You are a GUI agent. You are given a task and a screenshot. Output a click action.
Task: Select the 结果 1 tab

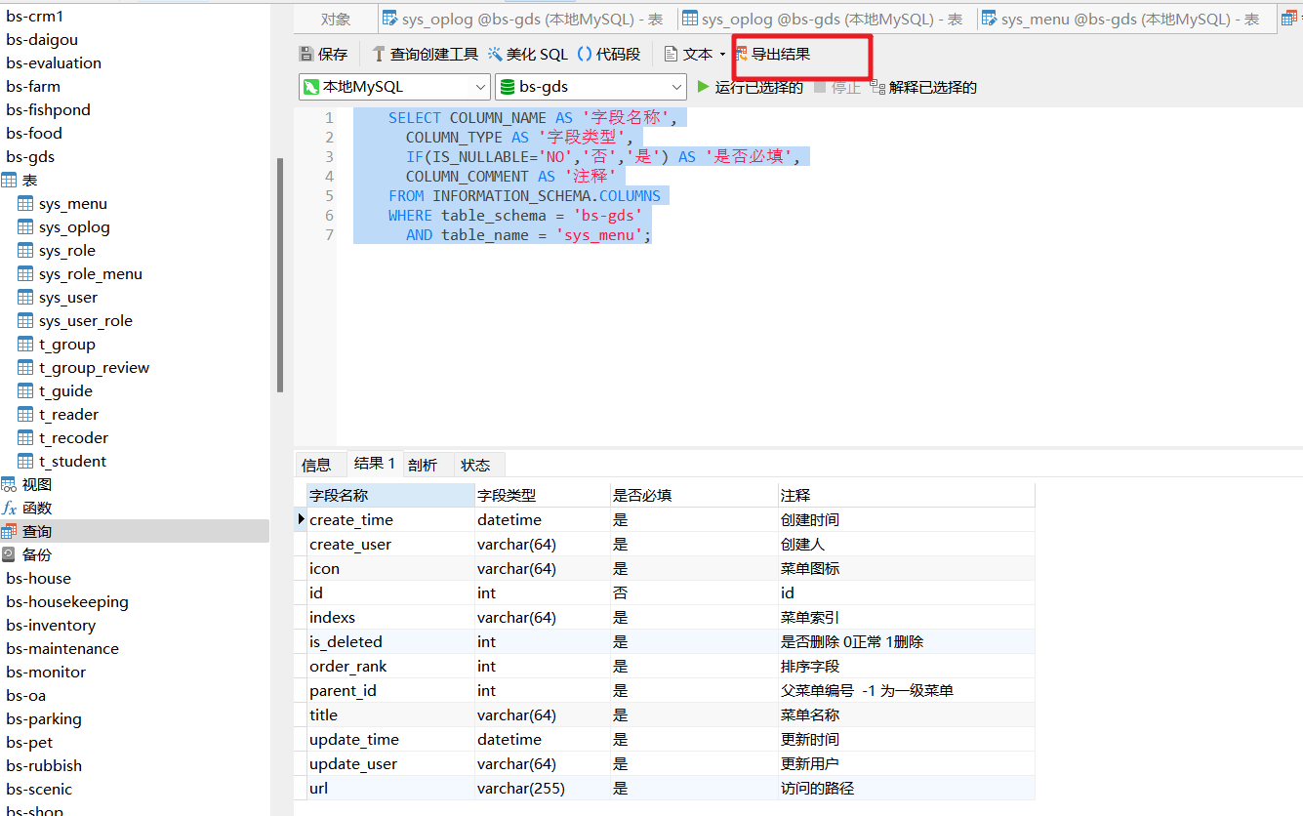(x=375, y=464)
